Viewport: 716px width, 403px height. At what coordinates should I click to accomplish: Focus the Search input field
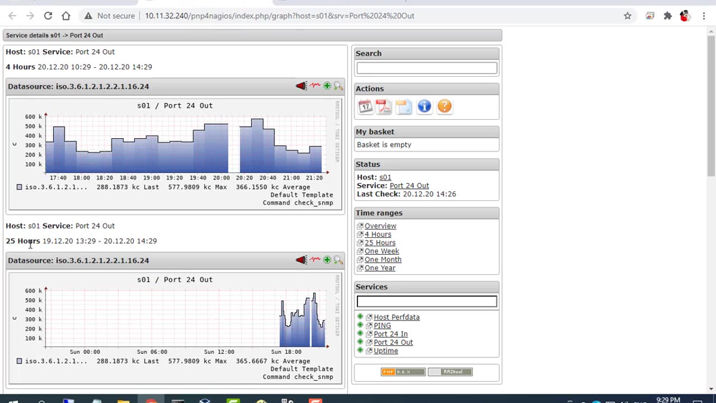[x=427, y=68]
